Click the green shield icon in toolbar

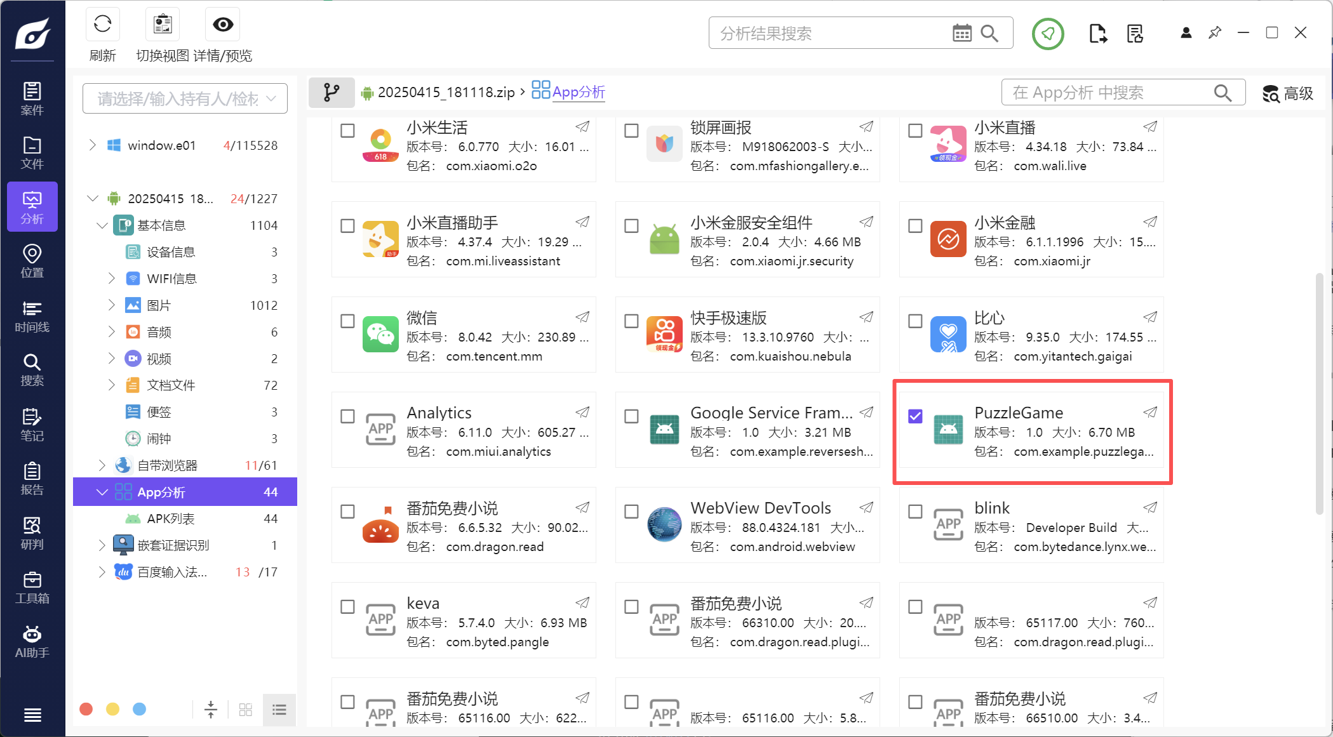click(1047, 34)
